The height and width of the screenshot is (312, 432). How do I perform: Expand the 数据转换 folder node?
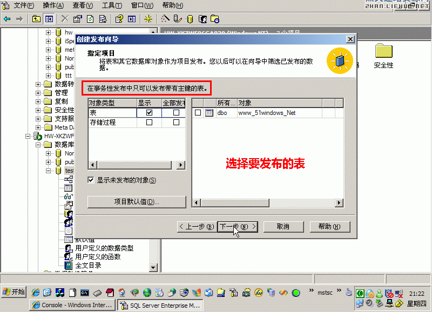click(38, 84)
